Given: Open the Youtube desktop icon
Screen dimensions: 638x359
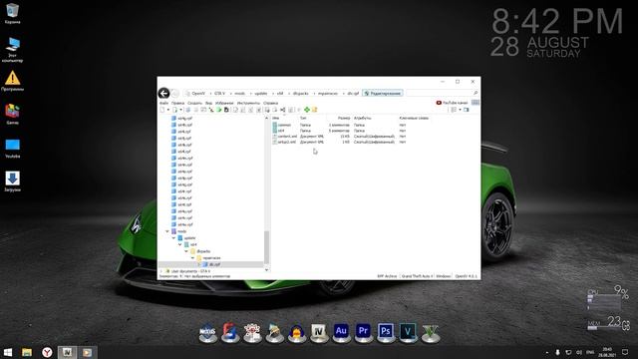Looking at the screenshot, I should point(12,149).
